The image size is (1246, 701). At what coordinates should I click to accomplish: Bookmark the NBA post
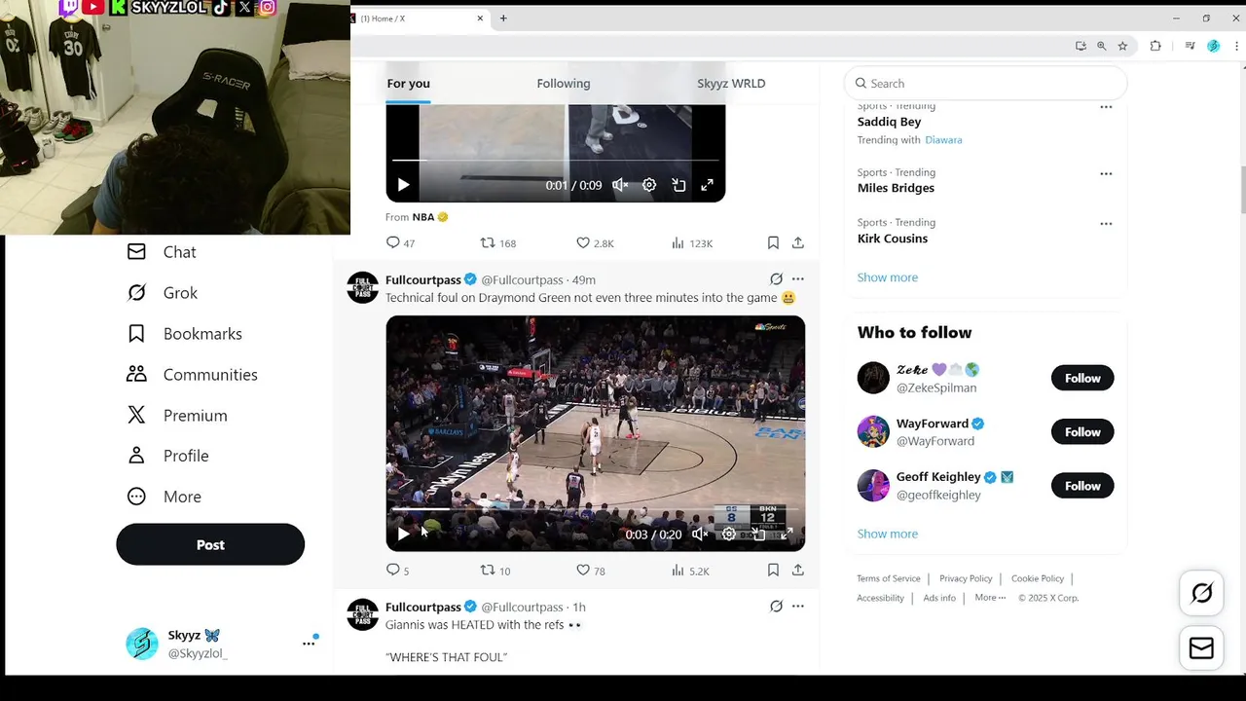(773, 242)
